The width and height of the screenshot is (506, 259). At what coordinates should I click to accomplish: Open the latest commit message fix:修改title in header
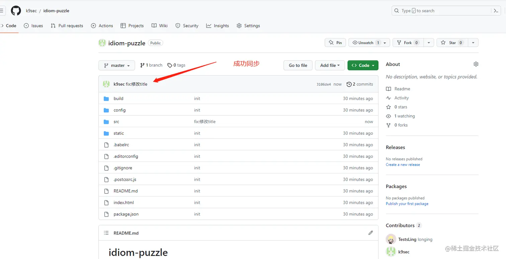pyautogui.click(x=137, y=84)
